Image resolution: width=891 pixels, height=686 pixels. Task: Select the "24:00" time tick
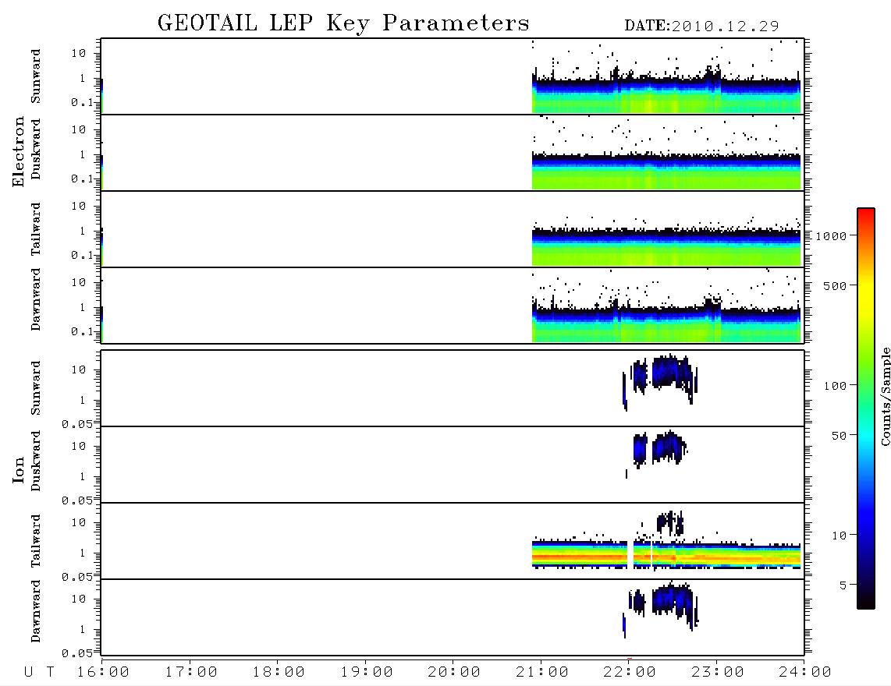(804, 672)
